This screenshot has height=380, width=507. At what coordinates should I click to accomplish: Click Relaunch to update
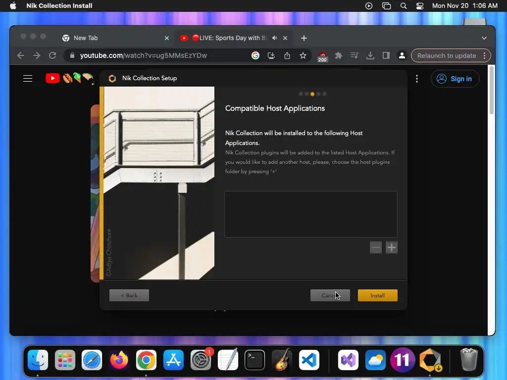click(447, 55)
